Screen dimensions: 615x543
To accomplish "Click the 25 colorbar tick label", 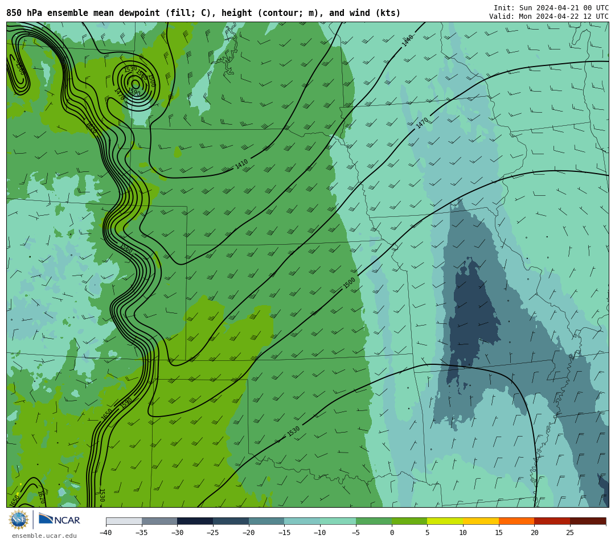I will pyautogui.click(x=570, y=532).
